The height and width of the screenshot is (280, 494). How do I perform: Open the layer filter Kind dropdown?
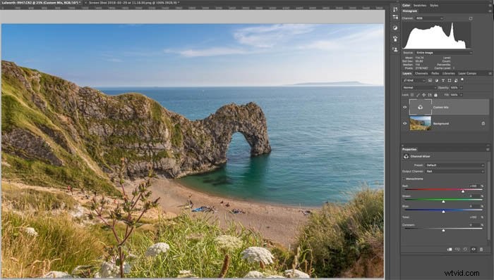[414, 80]
